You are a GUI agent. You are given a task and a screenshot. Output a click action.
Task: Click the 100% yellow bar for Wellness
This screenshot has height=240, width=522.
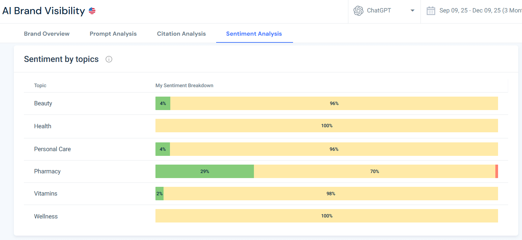[x=326, y=216]
